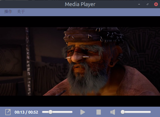Image resolution: width=160 pixels, height=117 pixels.
Task: Stop the video with the stop button
Action: (99, 112)
